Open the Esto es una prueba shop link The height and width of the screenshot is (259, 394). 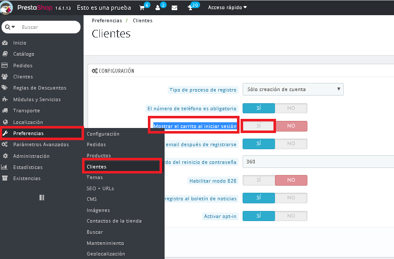(x=103, y=8)
